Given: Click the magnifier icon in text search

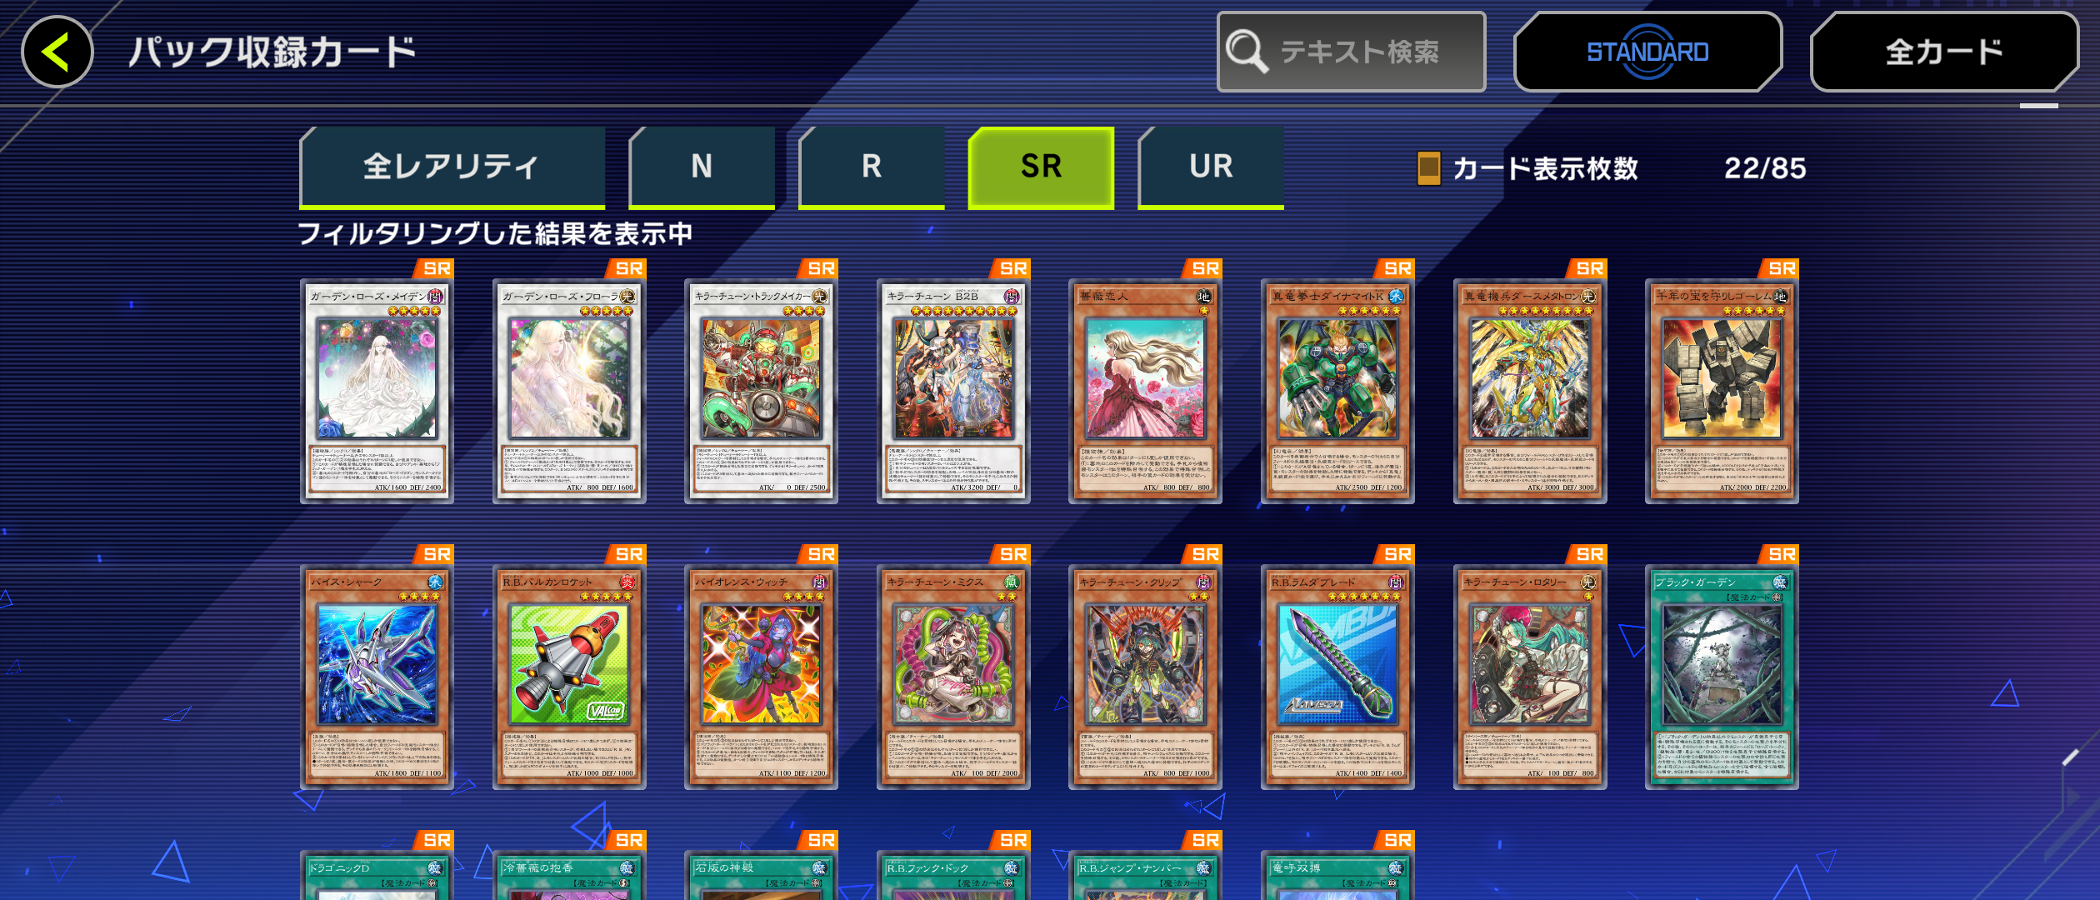Looking at the screenshot, I should click(x=1246, y=52).
